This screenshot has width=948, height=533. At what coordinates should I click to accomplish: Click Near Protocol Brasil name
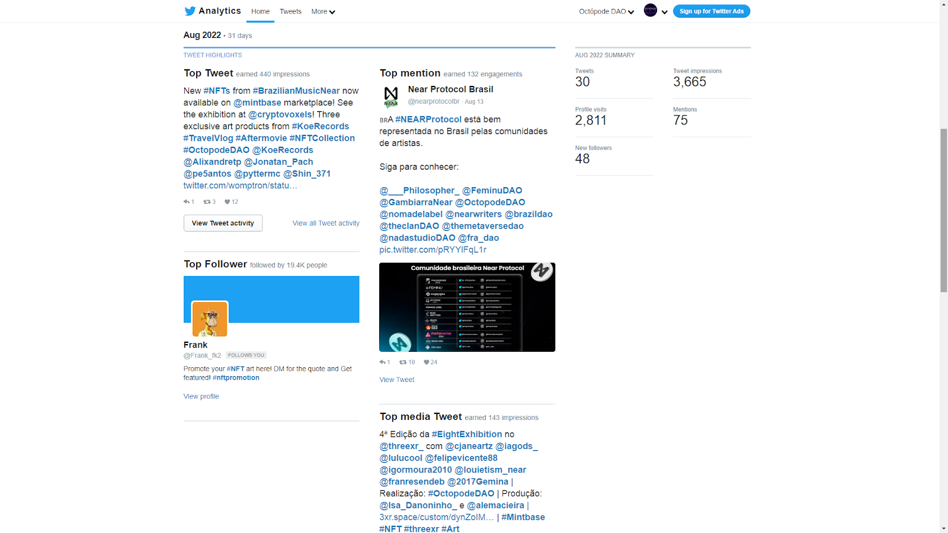click(x=450, y=89)
